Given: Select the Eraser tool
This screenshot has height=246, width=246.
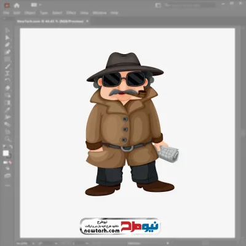Looking at the screenshot, I should tap(7, 88).
